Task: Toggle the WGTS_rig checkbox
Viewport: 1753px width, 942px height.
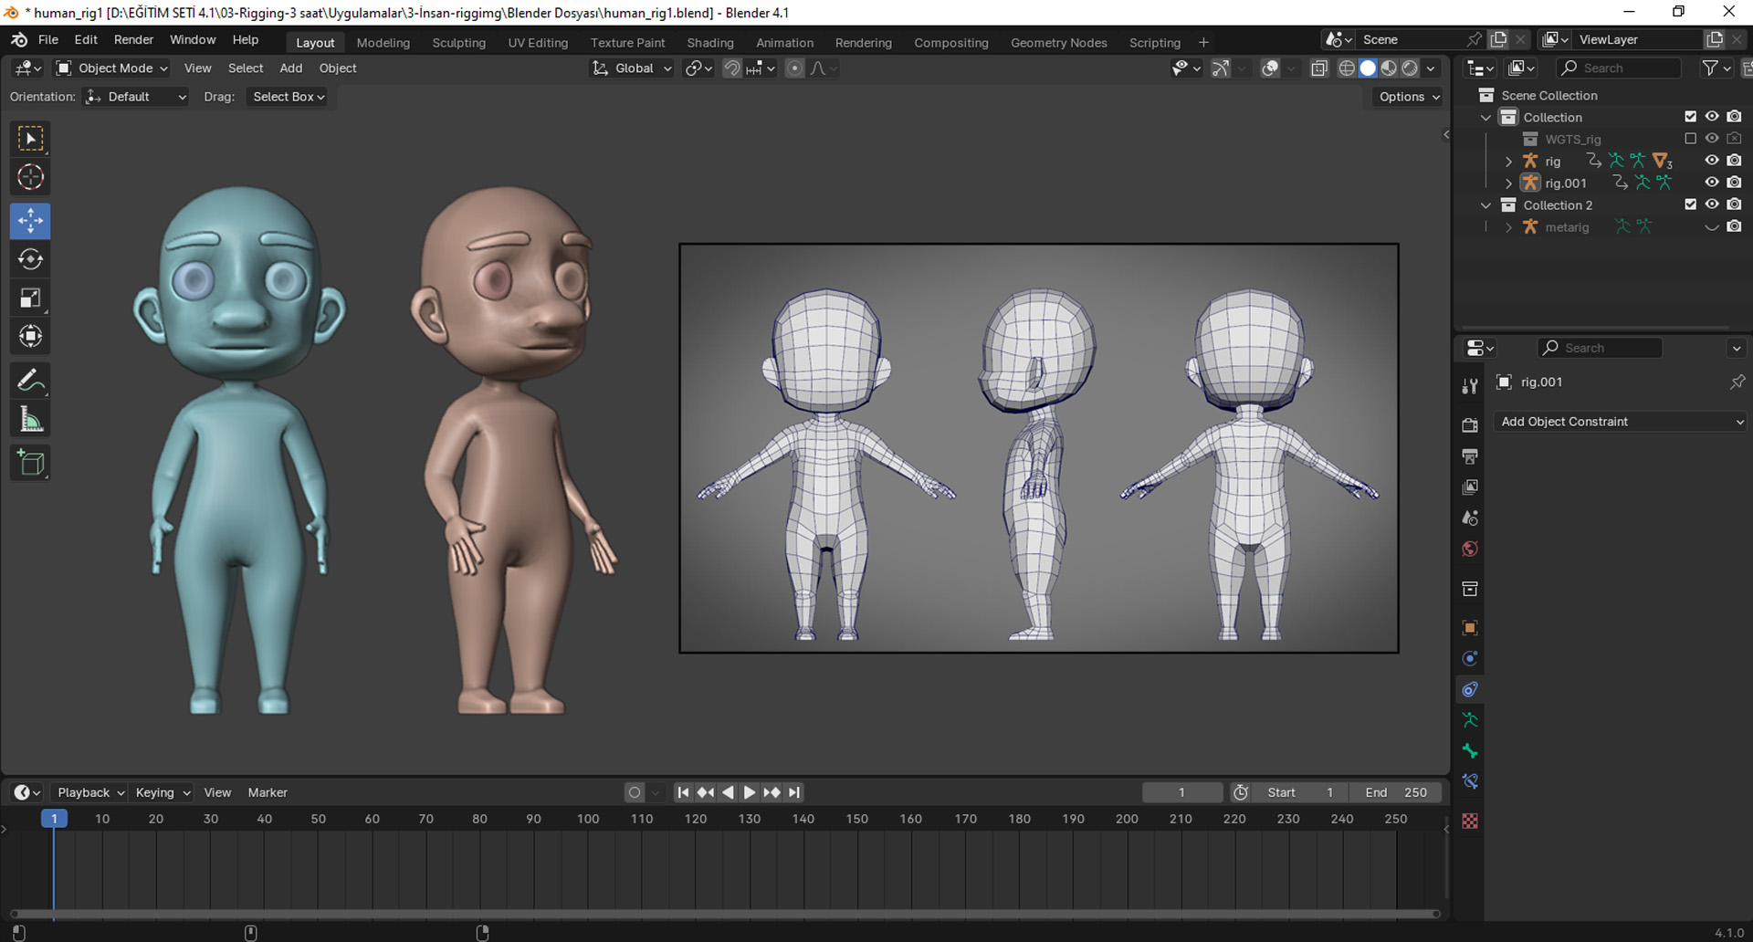Action: coord(1690,138)
